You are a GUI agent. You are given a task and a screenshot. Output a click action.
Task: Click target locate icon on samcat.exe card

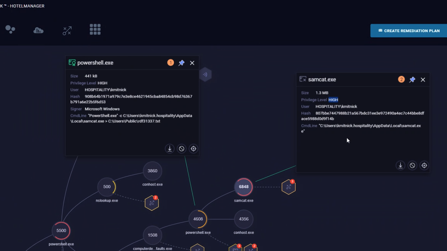click(424, 165)
